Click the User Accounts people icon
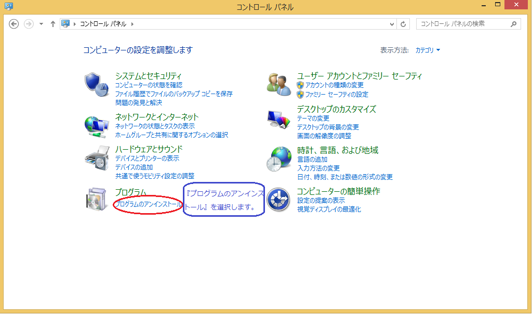This screenshot has width=532, height=315. 279,85
